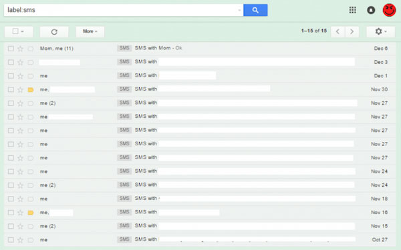
Task: Star the Nov 30 conversation
Action: pos(20,89)
